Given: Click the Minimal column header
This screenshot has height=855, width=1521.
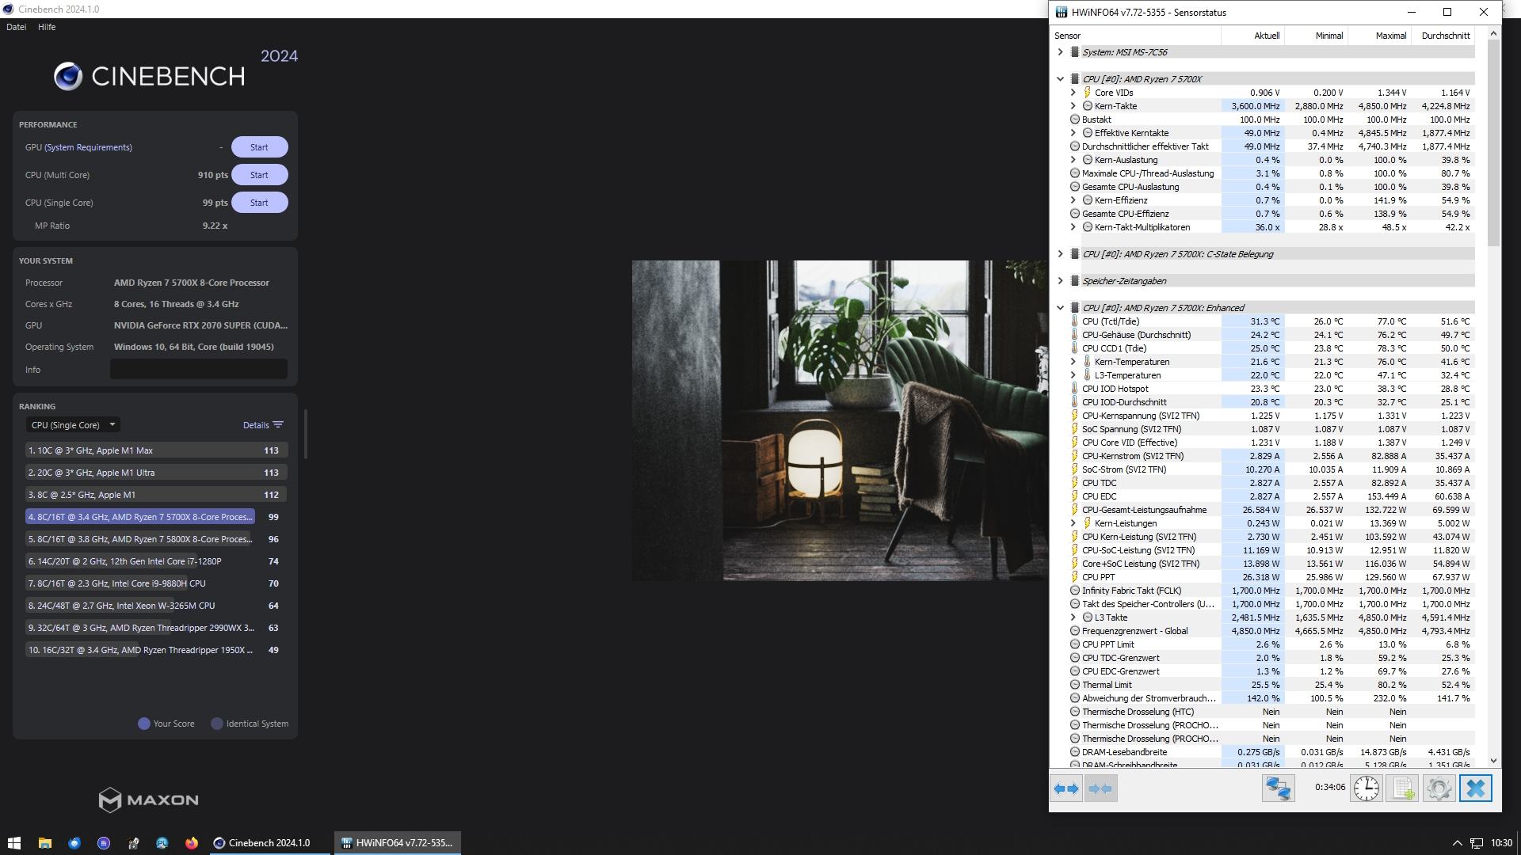Looking at the screenshot, I should coord(1316,36).
